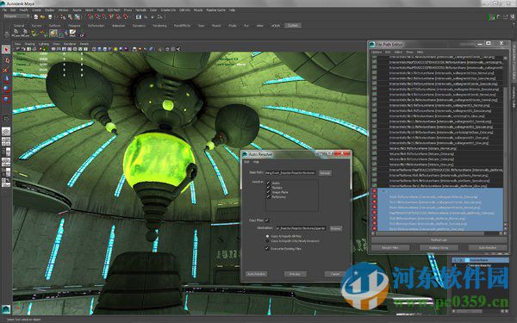This screenshot has height=323, width=517.
Task: Click Replace String in File Path Editor
Action: 439,247
